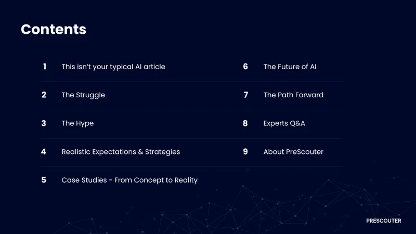Select 'Case Studies - From Concept to Reality'
Image resolution: width=416 pixels, height=234 pixels.
tap(129, 180)
